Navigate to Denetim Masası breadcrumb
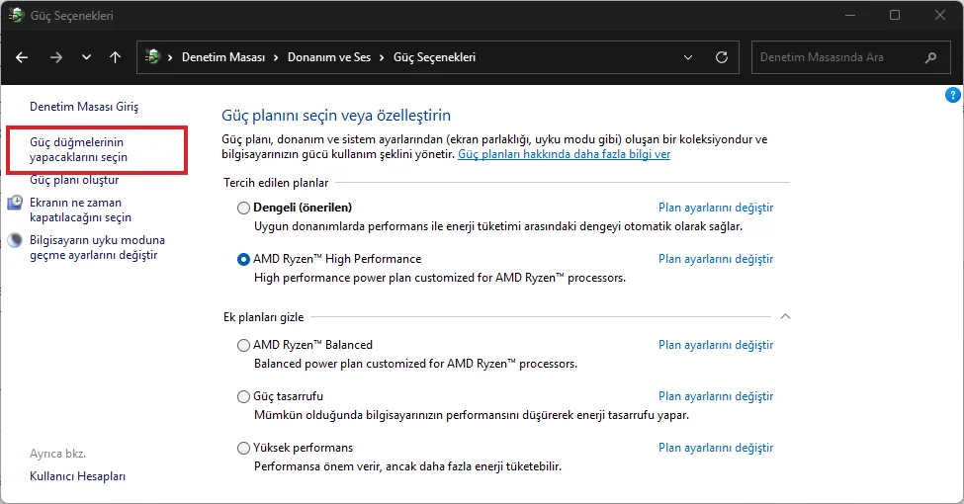 pos(223,57)
